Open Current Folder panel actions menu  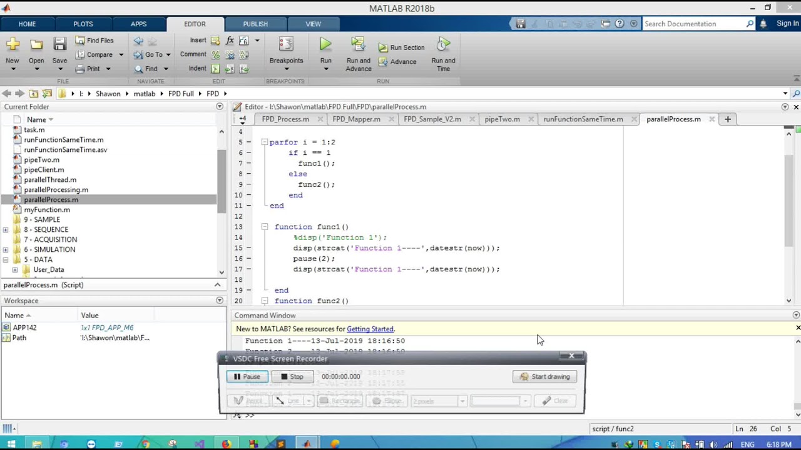(x=220, y=107)
